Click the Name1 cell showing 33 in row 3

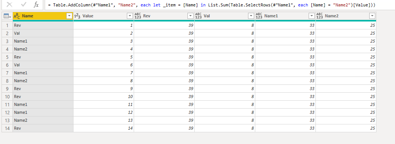click(x=286, y=41)
